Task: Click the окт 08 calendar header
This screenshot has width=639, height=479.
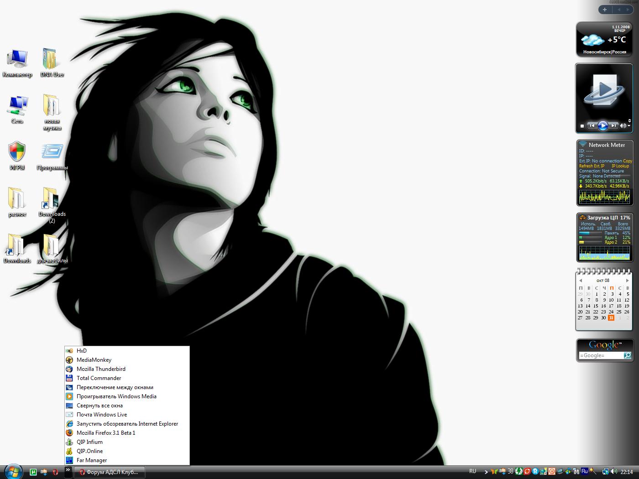Action: tap(603, 281)
